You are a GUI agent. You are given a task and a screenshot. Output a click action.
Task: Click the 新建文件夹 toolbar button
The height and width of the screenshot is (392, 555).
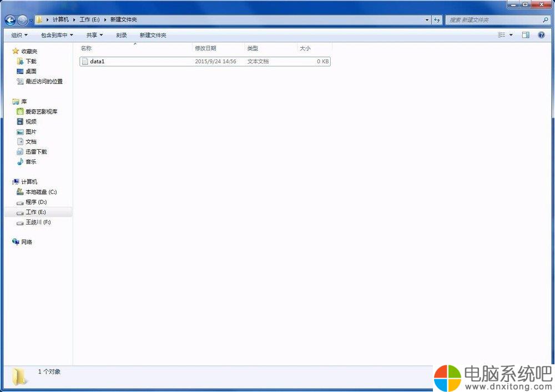click(153, 35)
